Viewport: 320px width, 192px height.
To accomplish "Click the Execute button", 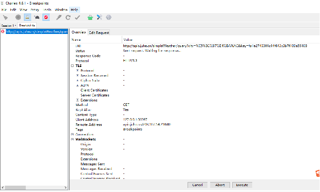I will tap(242, 185).
